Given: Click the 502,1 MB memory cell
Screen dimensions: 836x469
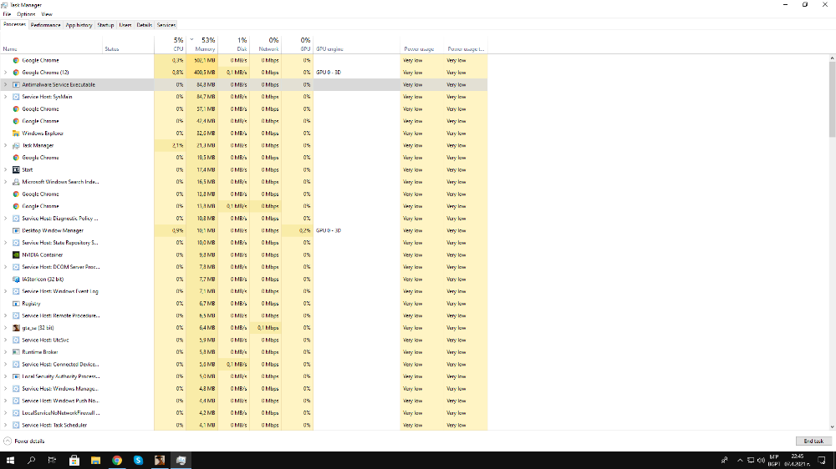Looking at the screenshot, I should (201, 60).
